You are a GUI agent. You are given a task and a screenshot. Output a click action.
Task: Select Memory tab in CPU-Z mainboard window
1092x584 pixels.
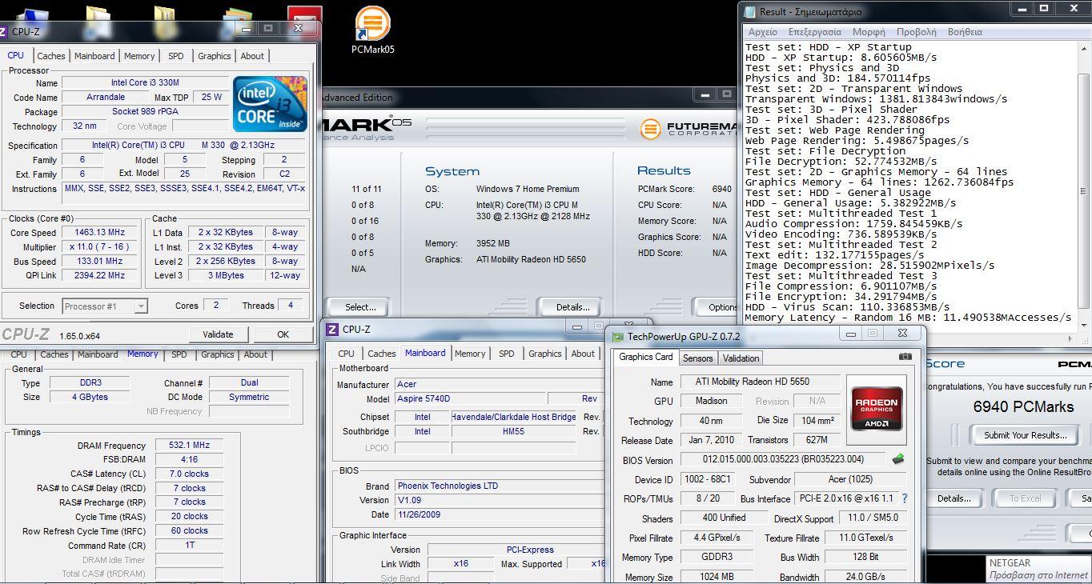pos(470,354)
